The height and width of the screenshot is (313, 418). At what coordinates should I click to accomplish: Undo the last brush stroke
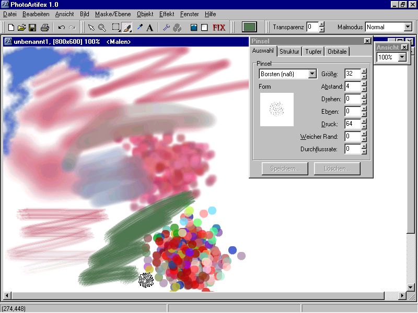pyautogui.click(x=62, y=27)
